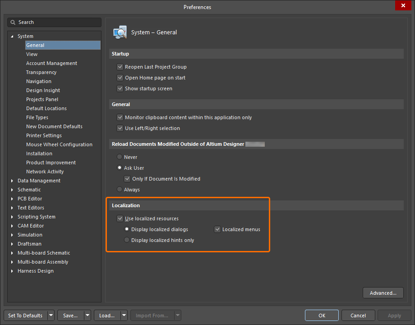This screenshot has width=415, height=325.
Task: Open Design Insight page
Action: pos(43,90)
